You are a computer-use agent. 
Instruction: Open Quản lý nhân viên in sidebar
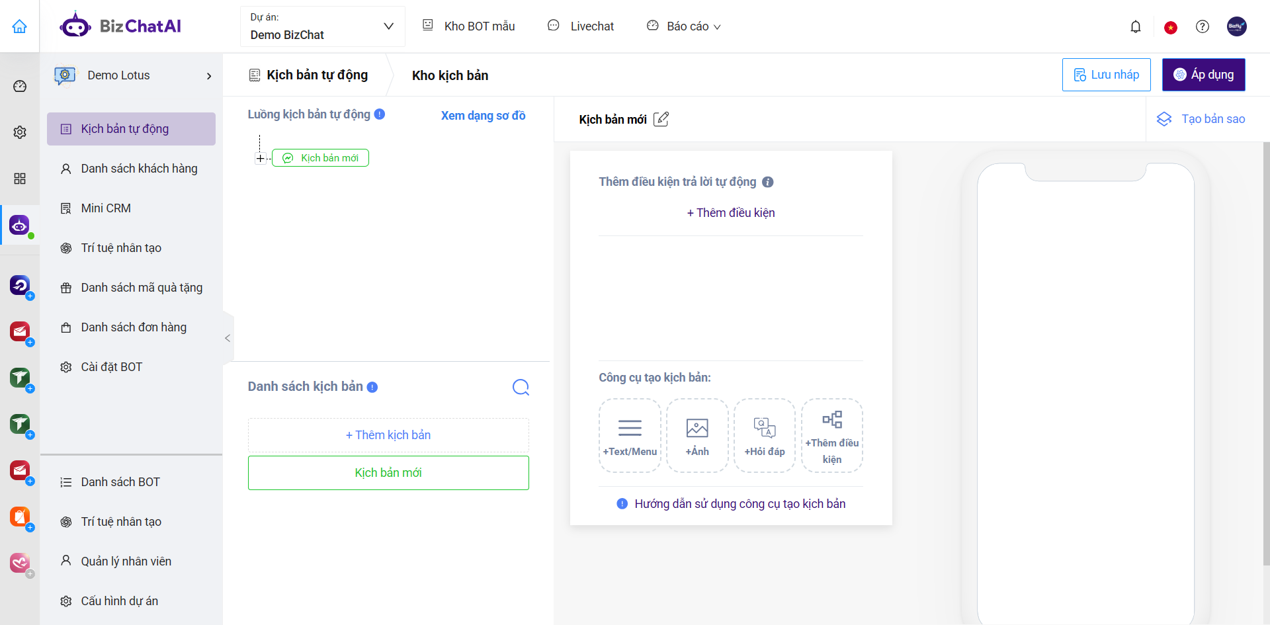tap(131, 562)
